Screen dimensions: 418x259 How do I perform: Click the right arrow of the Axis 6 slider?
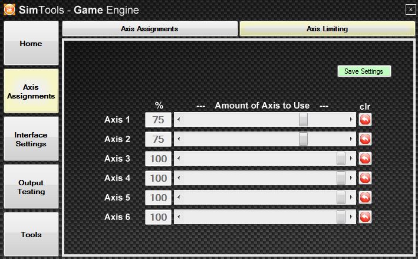[x=351, y=217]
